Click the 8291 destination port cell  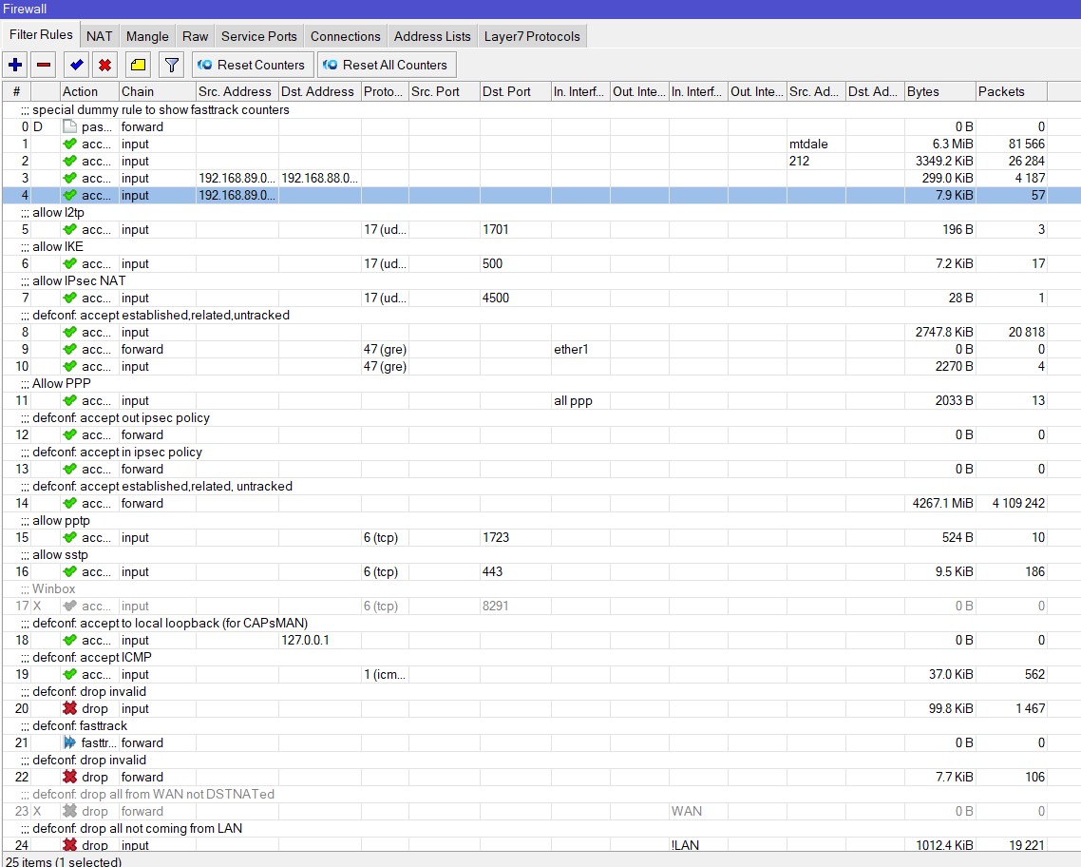(x=515, y=606)
